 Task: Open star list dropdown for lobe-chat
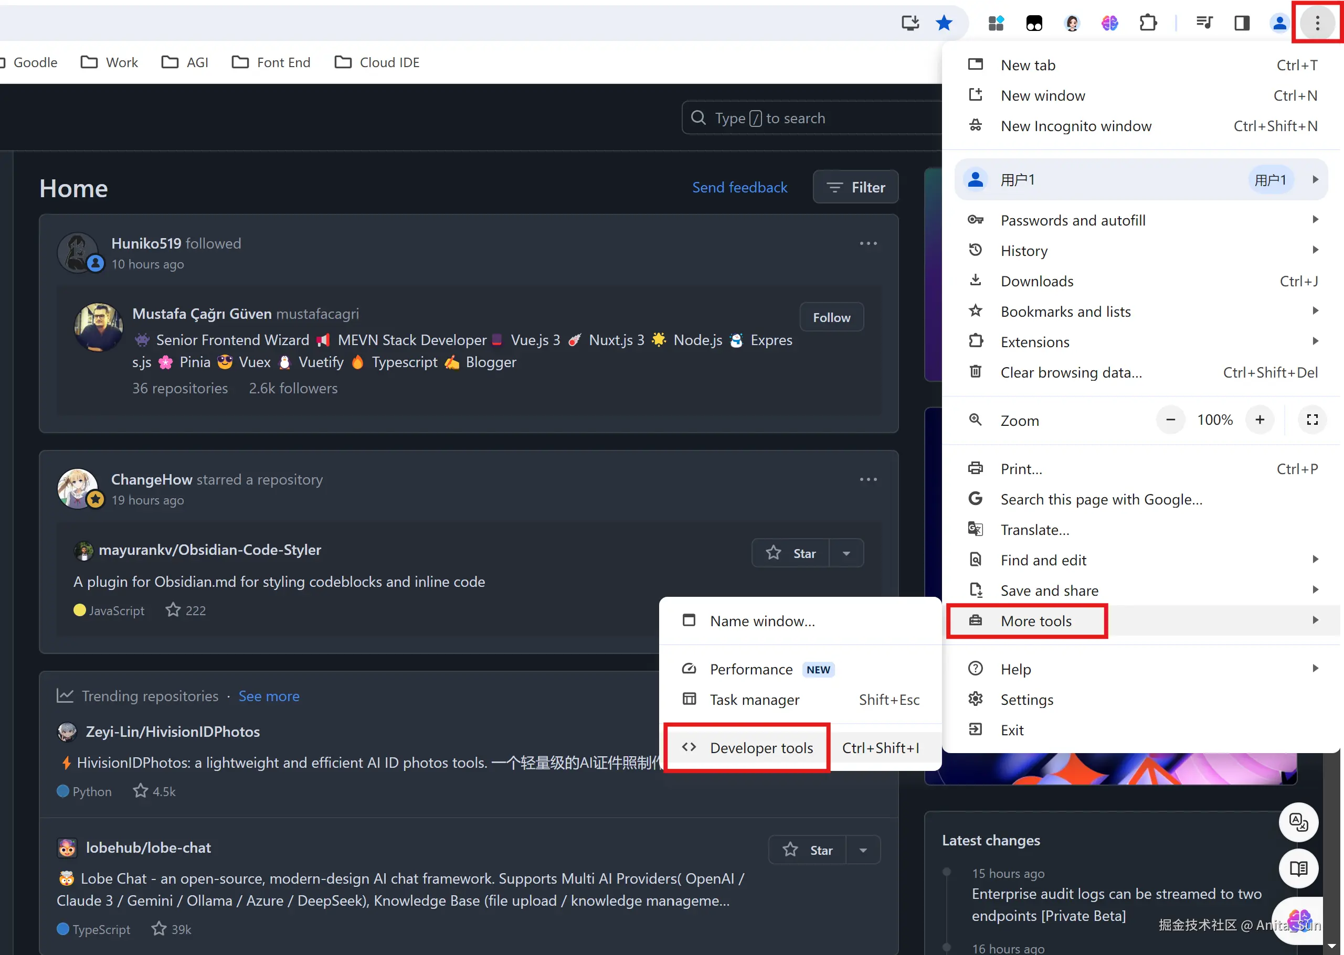(863, 850)
